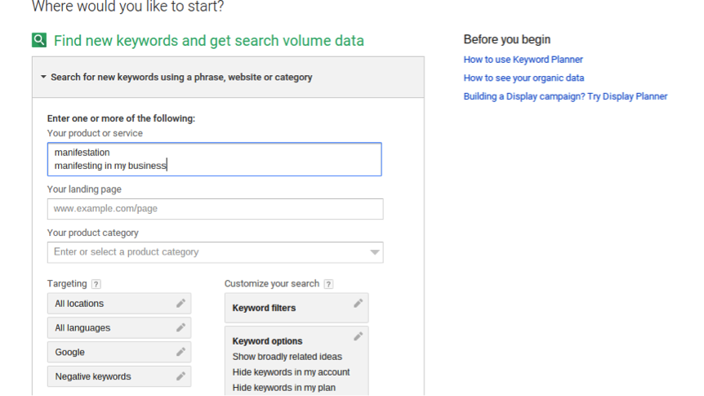Click the Your landing page field

[215, 209]
